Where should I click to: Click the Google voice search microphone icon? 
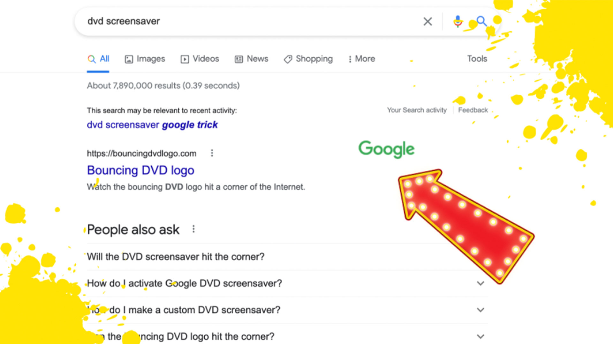pyautogui.click(x=458, y=21)
